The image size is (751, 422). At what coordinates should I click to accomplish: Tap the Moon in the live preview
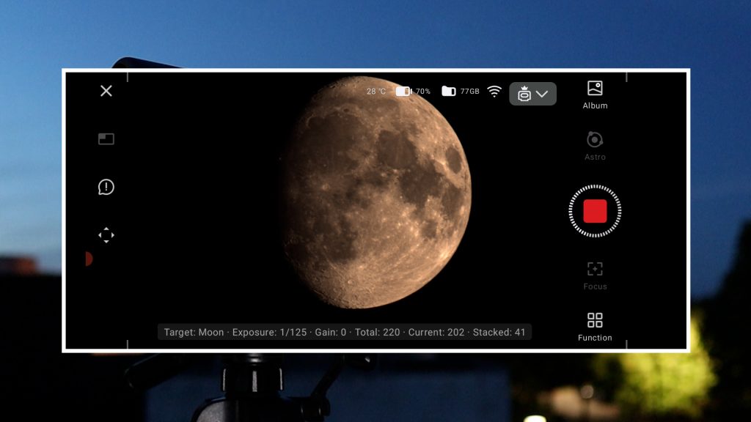[376, 193]
